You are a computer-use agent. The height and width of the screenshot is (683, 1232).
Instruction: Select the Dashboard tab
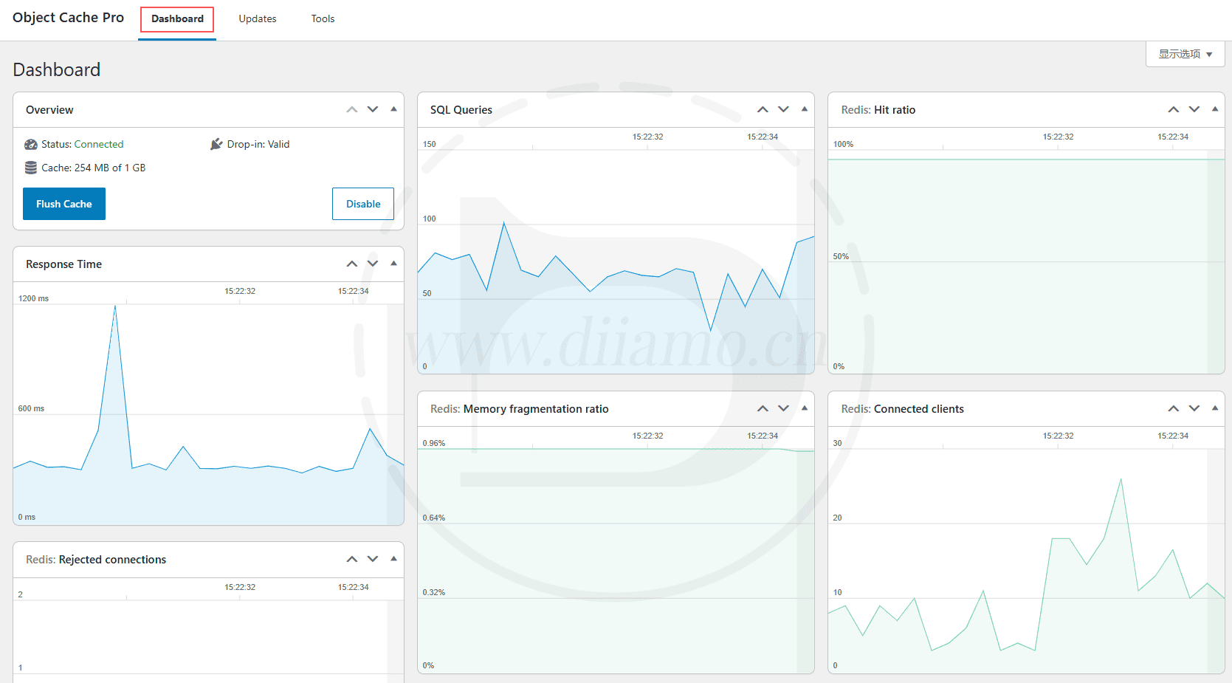tap(177, 19)
